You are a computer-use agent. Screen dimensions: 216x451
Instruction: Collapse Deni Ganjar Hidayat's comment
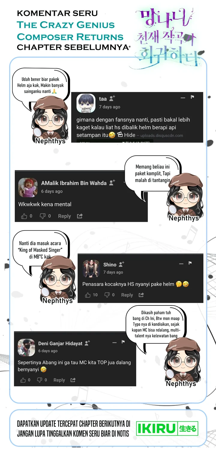pos(114,343)
